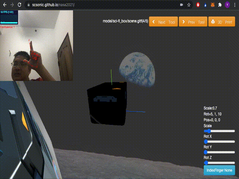Click the Rot X slider track
Viewport: 239px width, 179px height.
(219, 142)
